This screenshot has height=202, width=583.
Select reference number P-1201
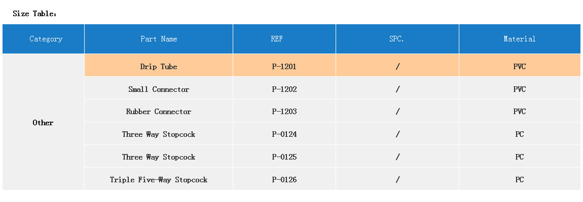pyautogui.click(x=284, y=67)
